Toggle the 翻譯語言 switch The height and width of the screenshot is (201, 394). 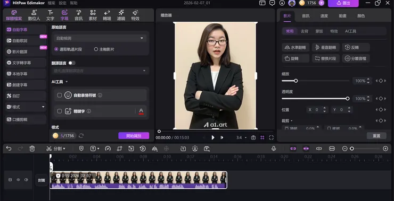72,63
